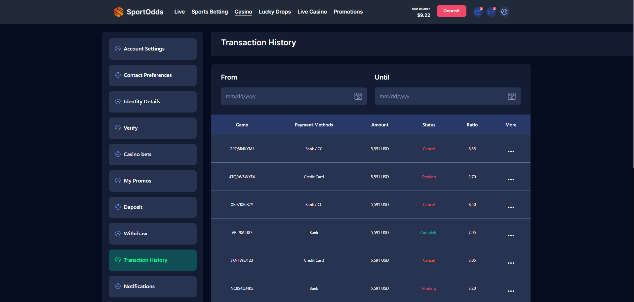Image resolution: width=634 pixels, height=302 pixels.
Task: Click the Contact Preferences sidebar user icon
Action: [118, 75]
